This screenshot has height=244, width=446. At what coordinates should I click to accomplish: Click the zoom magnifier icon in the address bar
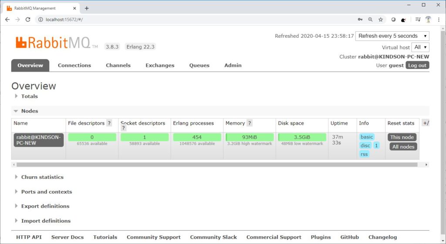point(370,20)
